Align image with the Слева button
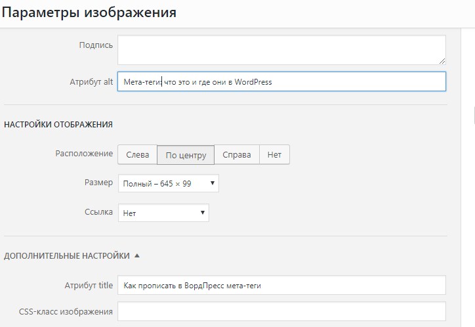Image resolution: width=475 pixels, height=327 pixels. pyautogui.click(x=137, y=154)
